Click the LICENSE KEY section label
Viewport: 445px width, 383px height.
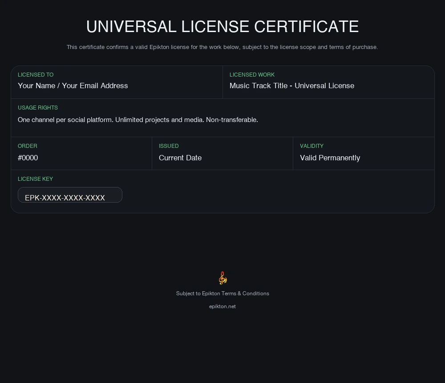point(35,179)
